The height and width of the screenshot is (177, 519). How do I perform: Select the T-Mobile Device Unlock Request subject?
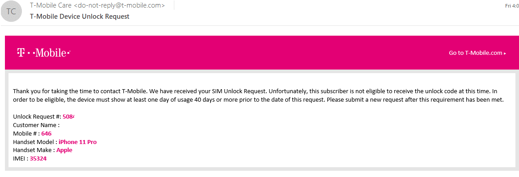(x=80, y=16)
